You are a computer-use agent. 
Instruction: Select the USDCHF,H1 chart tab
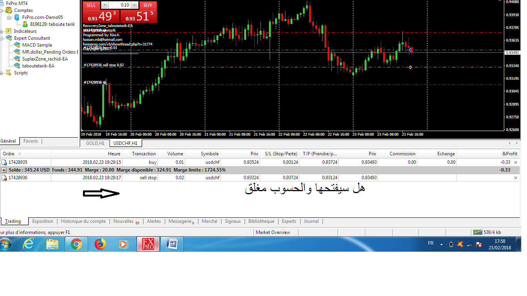click(x=126, y=143)
